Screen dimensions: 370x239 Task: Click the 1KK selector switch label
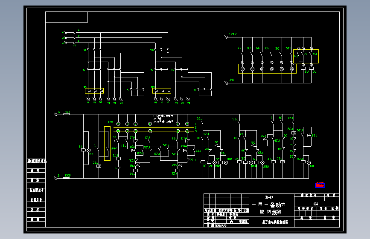[111, 122]
